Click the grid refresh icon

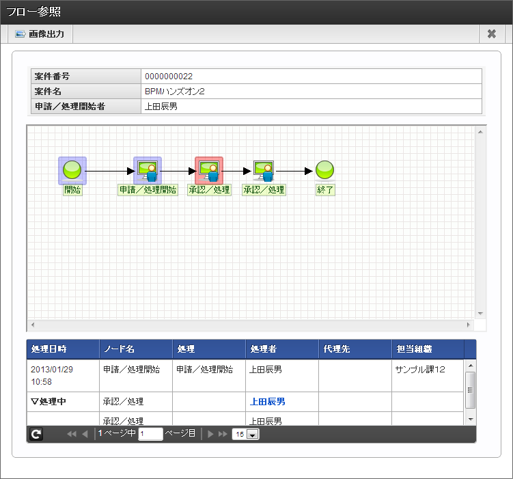point(36,434)
